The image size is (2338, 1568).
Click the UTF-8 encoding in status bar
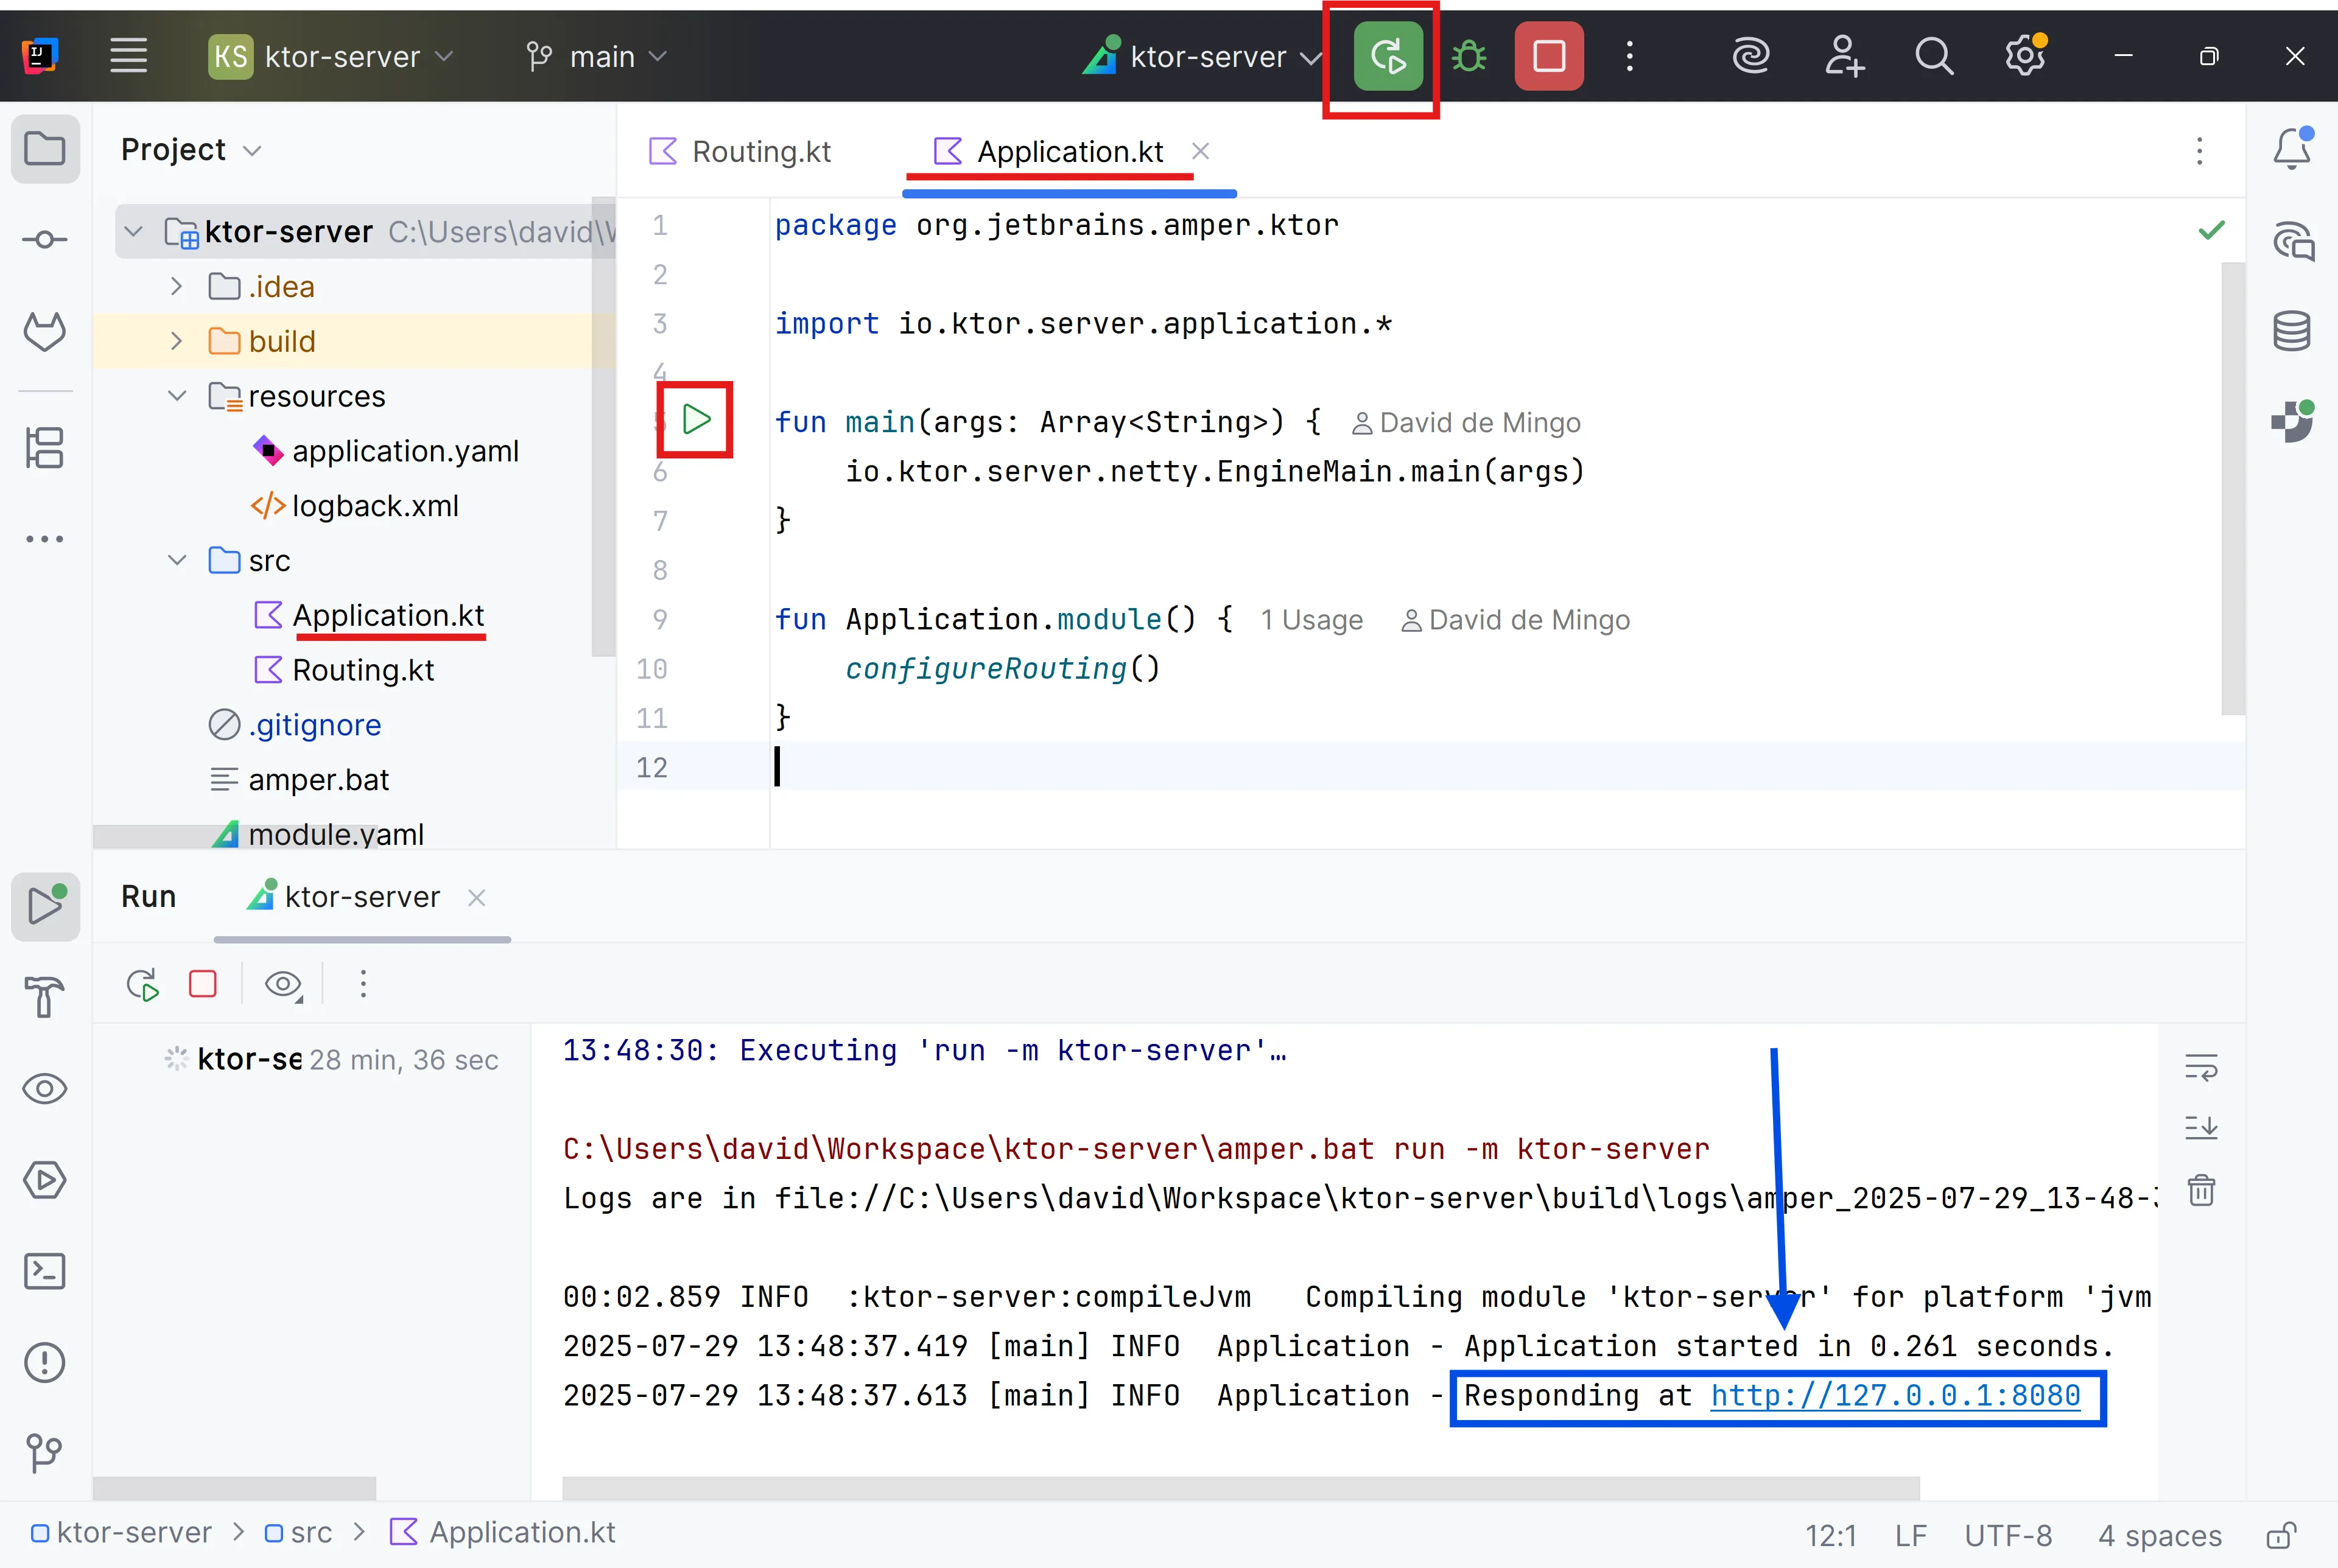tap(2007, 1534)
